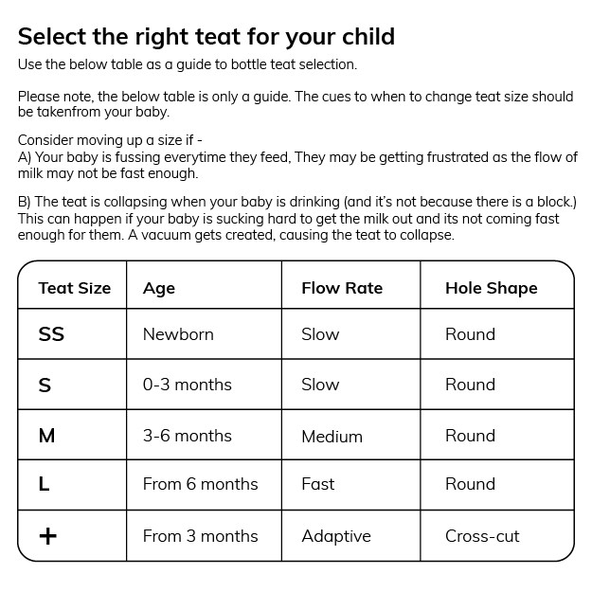The image size is (592, 592).
Task: Select the L teat size cell
Action: 44,484
